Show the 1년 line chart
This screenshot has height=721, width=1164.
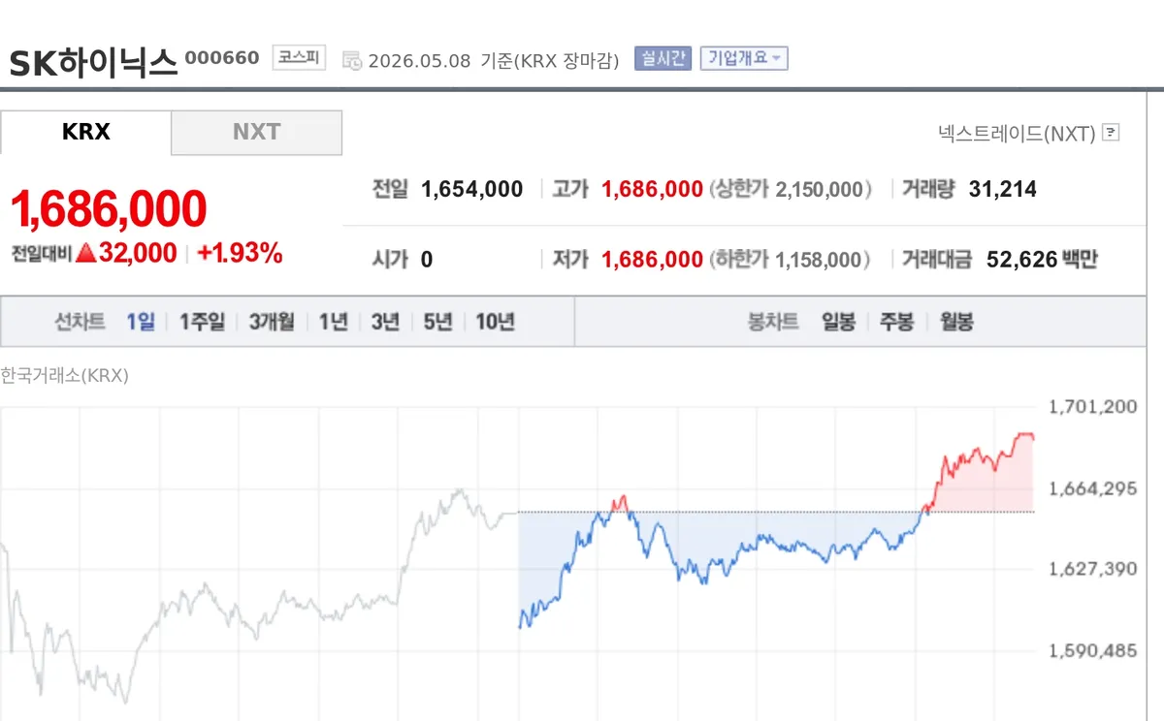click(x=334, y=322)
